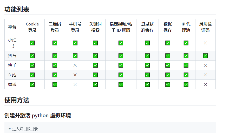Click the 微博 滑块验证码 cross mark
The width and height of the screenshot is (236, 133).
coord(205,84)
